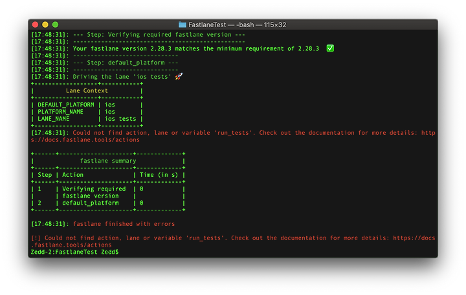Minimize the terminal with the yellow button
Viewport: 466px width, 295px height.
45,25
